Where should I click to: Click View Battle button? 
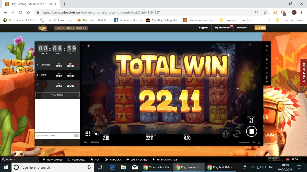[x=57, y=95]
